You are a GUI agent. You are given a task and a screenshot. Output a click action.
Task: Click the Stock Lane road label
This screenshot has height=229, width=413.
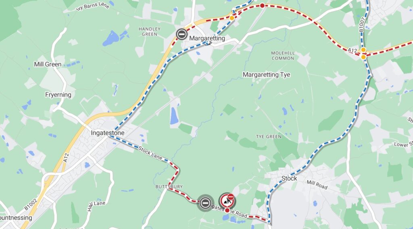(150, 153)
